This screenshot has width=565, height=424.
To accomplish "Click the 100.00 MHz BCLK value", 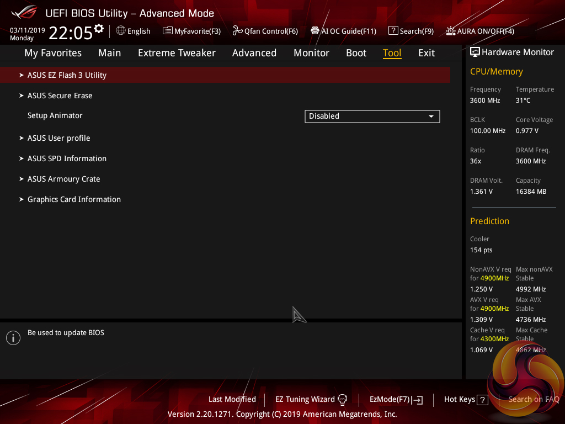I will point(488,130).
